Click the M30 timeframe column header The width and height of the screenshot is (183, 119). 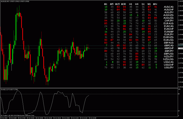click(x=124, y=4)
